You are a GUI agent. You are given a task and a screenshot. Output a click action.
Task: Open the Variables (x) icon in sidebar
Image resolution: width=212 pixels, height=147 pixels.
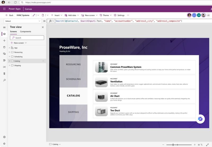point(4,67)
